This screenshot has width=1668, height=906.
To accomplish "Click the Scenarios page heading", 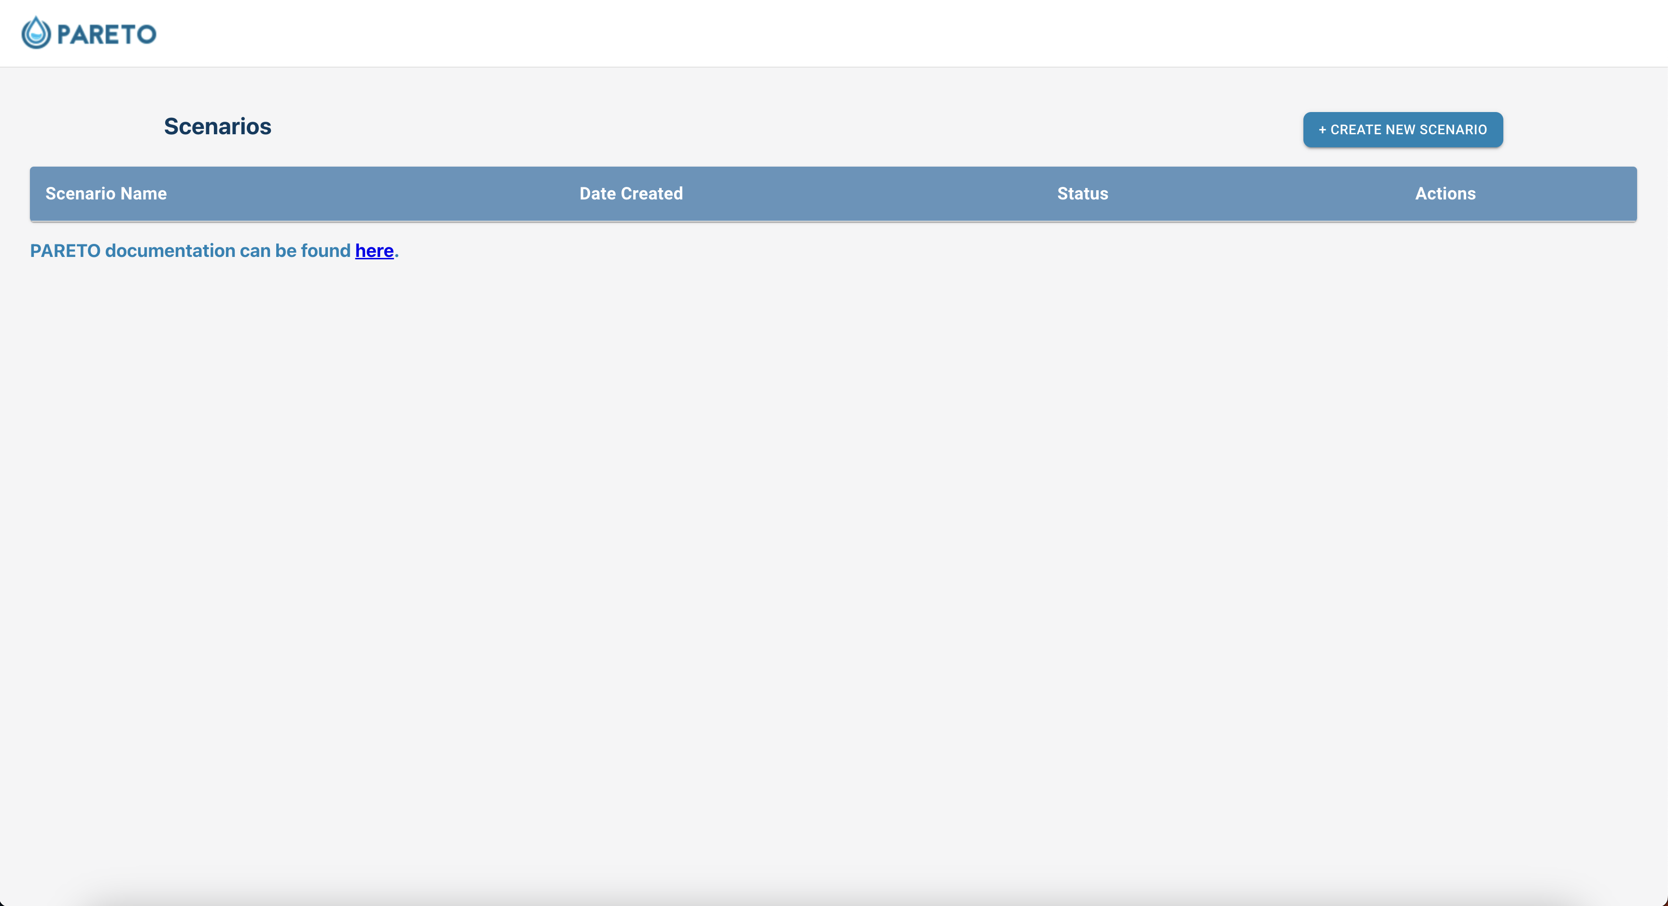I will 218,126.
